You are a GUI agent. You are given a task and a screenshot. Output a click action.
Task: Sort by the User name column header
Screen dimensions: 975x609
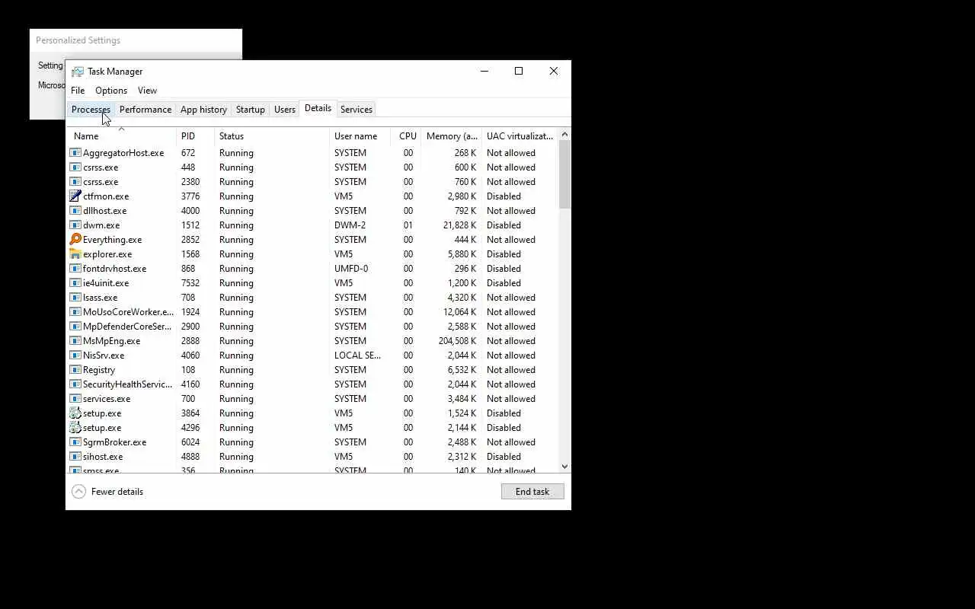360,136
